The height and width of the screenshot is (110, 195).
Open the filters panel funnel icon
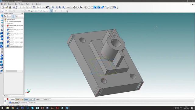[x=2, y=27]
